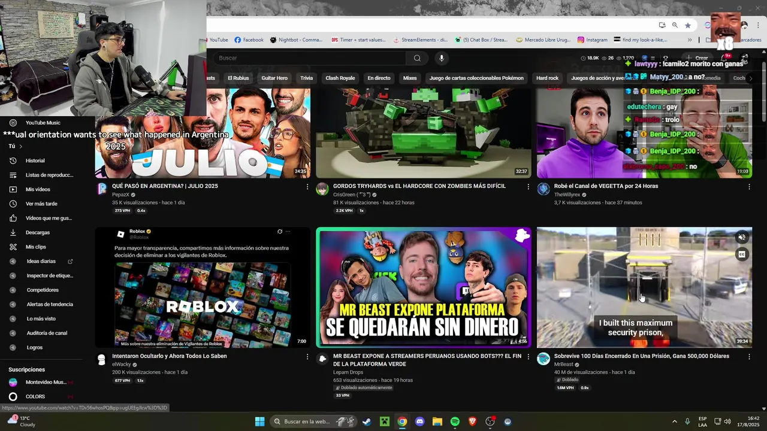This screenshot has width=767, height=431.
Task: Open Steam from taskbar
Action: pyautogui.click(x=366, y=421)
